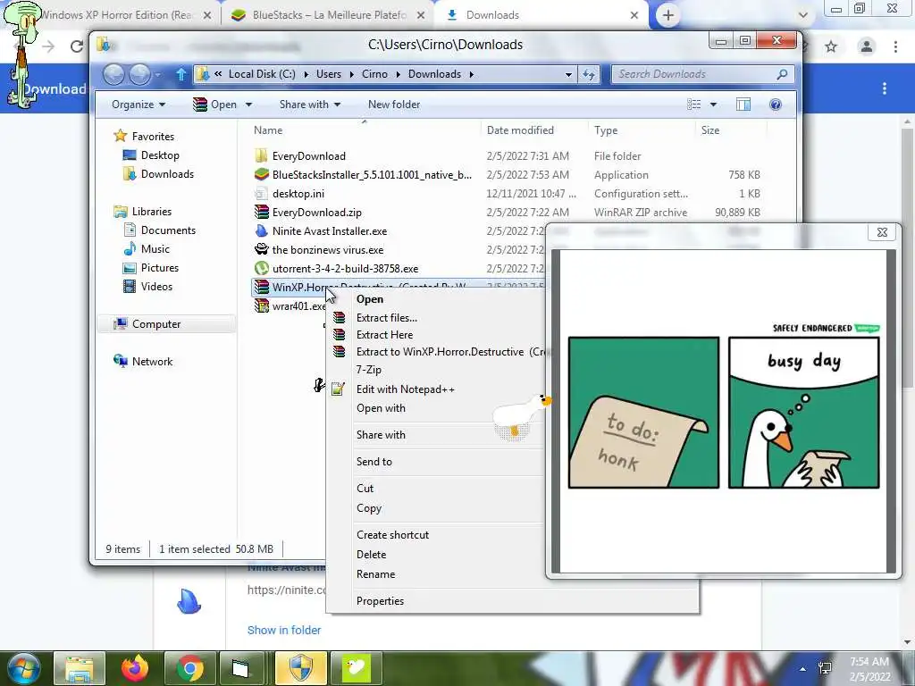Show hidden system tray icons arrow
Image resolution: width=915 pixels, height=686 pixels.
(x=803, y=669)
